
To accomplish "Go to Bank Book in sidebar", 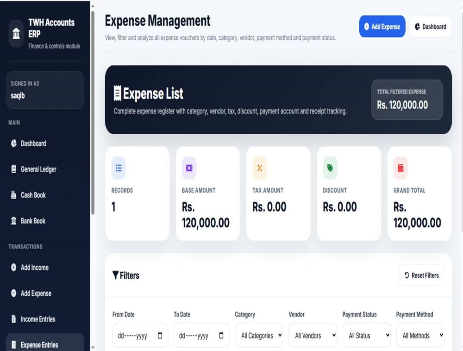I will 45,220.
